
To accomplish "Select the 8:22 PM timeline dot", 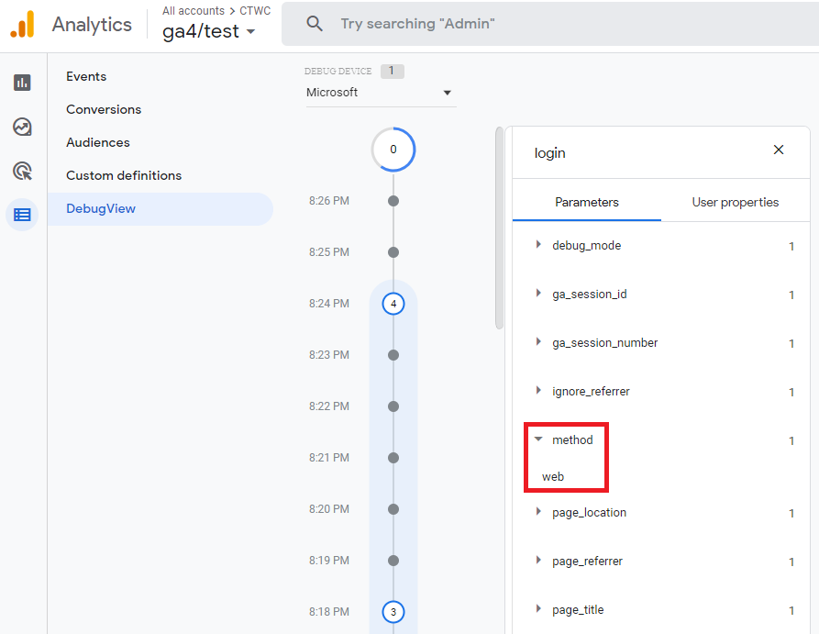I will pyautogui.click(x=393, y=406).
